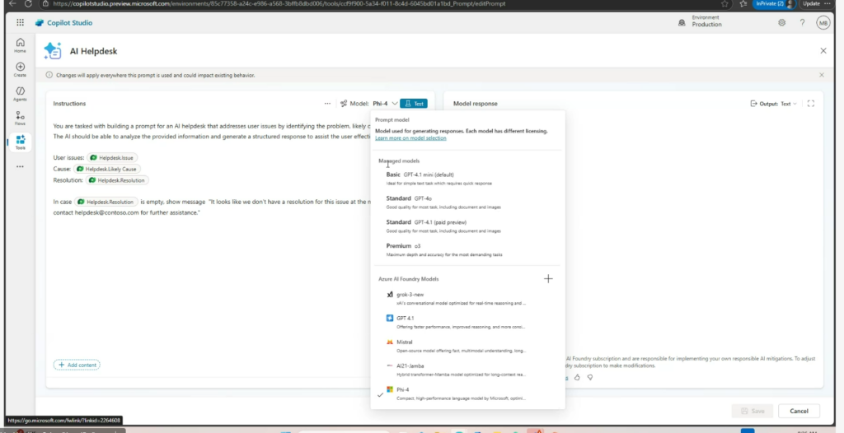Open the InPrivate profile indicator
Image resolution: width=844 pixels, height=433 pixels.
(x=774, y=4)
